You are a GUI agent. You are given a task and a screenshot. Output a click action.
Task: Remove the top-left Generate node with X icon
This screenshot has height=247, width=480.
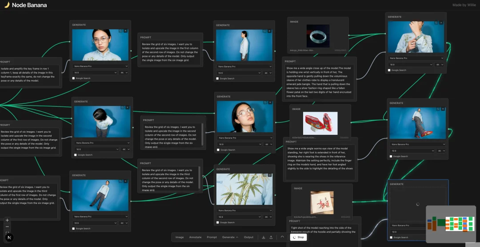point(126,31)
